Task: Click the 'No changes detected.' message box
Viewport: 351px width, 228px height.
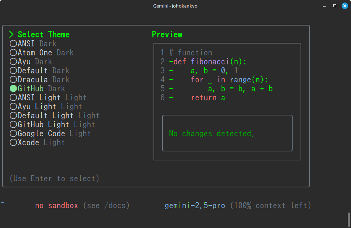Action: (x=227, y=133)
